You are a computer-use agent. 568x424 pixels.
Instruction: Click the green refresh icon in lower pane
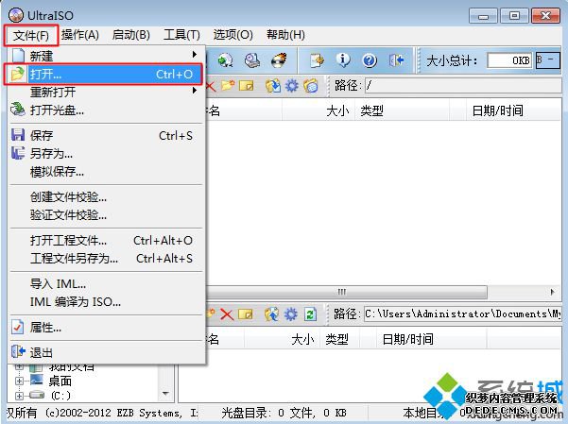click(310, 314)
